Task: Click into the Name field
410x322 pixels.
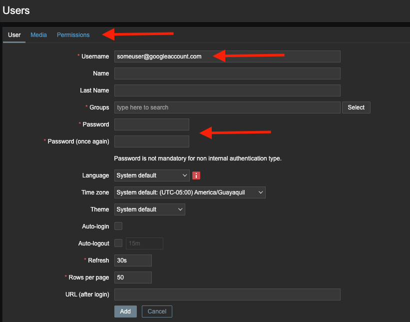Action: 227,73
